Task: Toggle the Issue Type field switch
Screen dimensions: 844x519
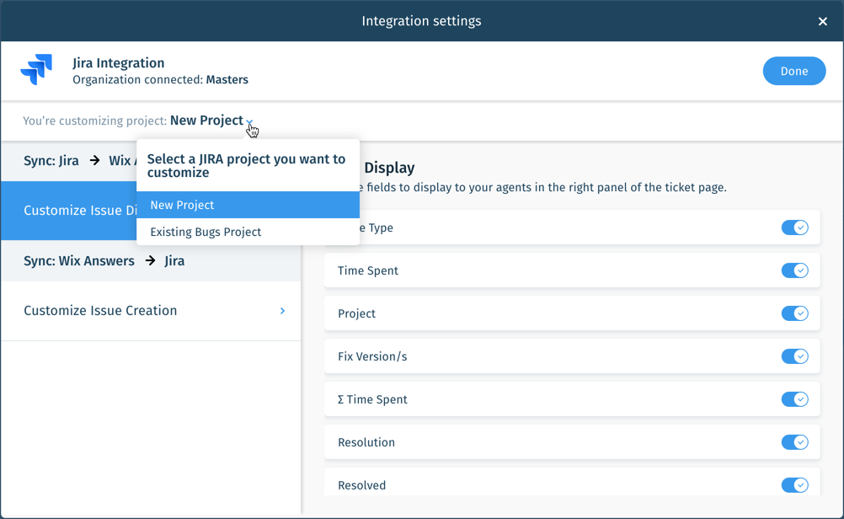Action: click(x=794, y=227)
